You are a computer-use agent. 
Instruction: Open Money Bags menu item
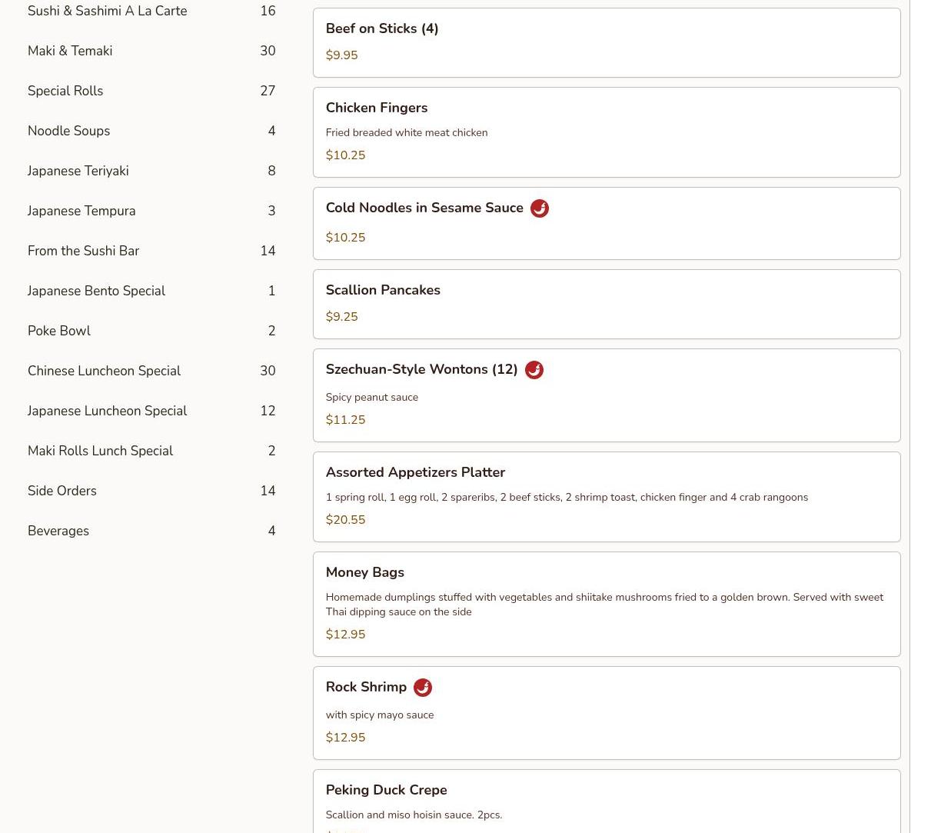[607, 604]
